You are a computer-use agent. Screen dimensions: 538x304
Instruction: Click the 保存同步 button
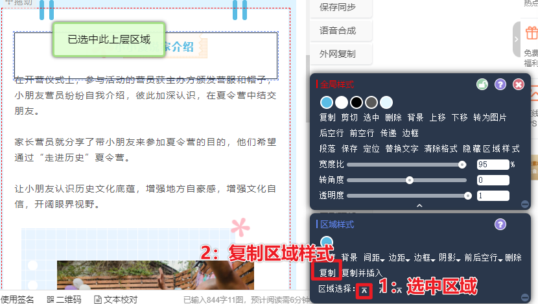341,8
